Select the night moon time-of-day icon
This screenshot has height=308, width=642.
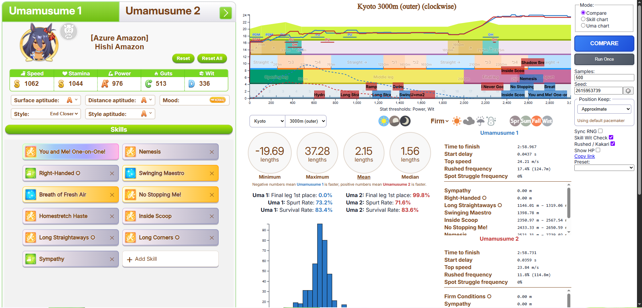pos(405,121)
